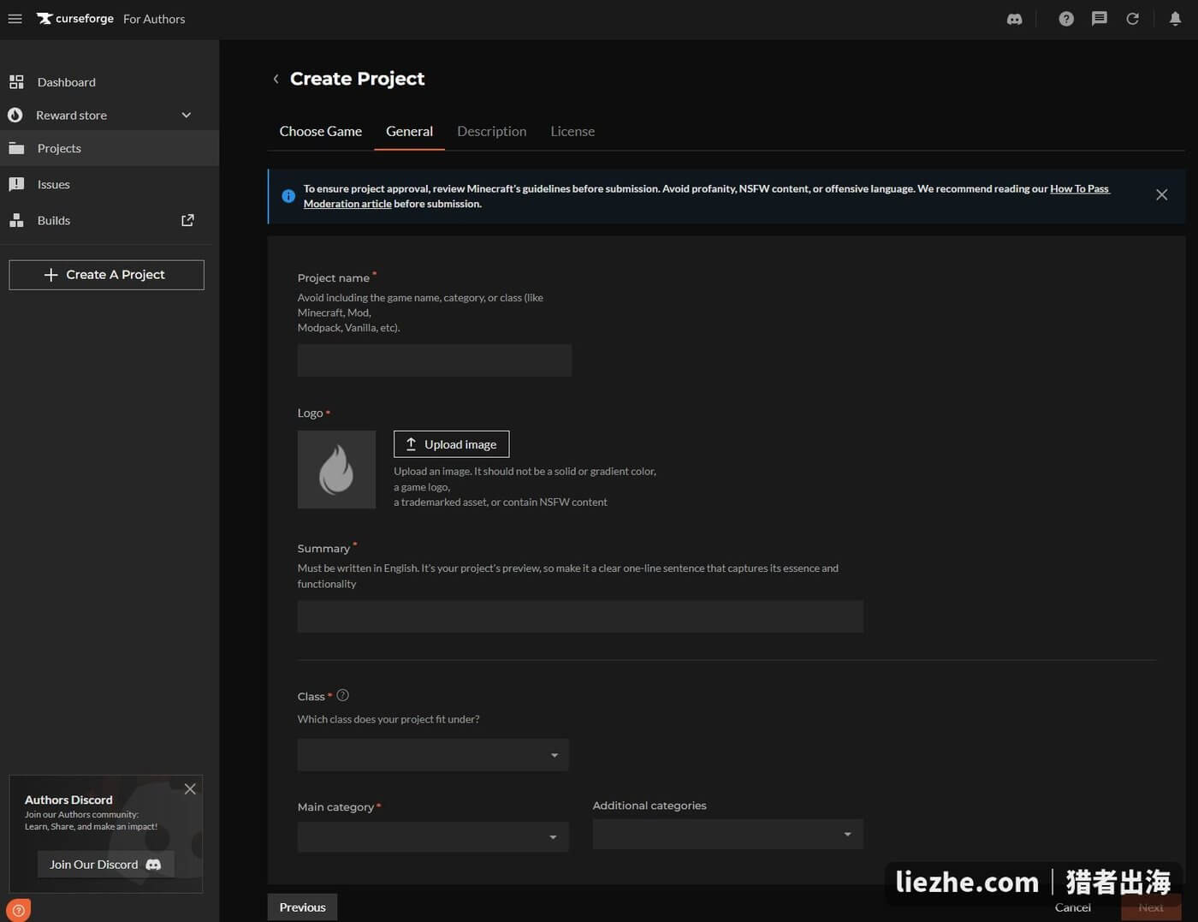The width and height of the screenshot is (1198, 922).
Task: Click the Create A Project button
Action: pos(107,275)
